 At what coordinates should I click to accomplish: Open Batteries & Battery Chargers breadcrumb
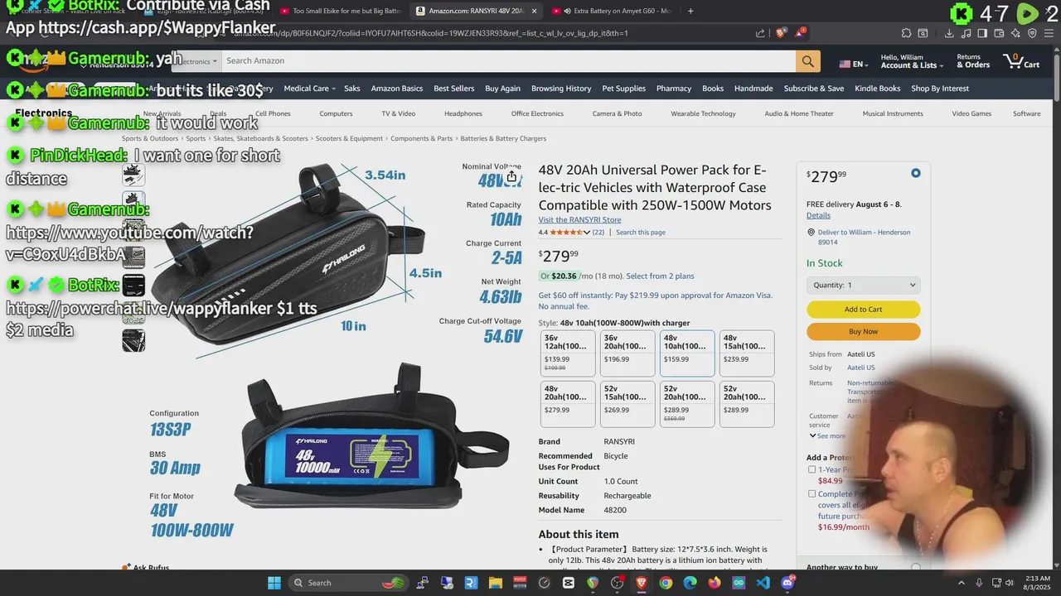click(503, 138)
